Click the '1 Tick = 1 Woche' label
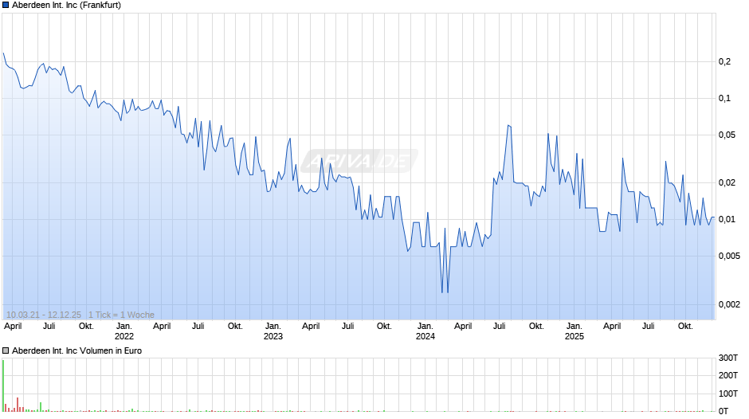The width and height of the screenshot is (749, 419). click(121, 315)
